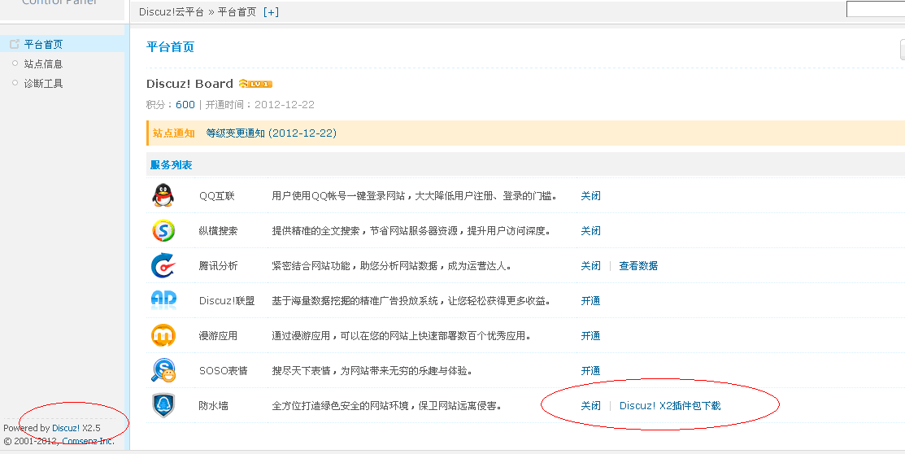Click the 漫游应用 service name
This screenshot has width=905, height=454.
pos(218,335)
